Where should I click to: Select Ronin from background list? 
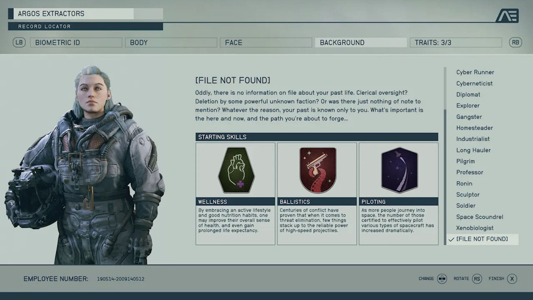pyautogui.click(x=464, y=183)
